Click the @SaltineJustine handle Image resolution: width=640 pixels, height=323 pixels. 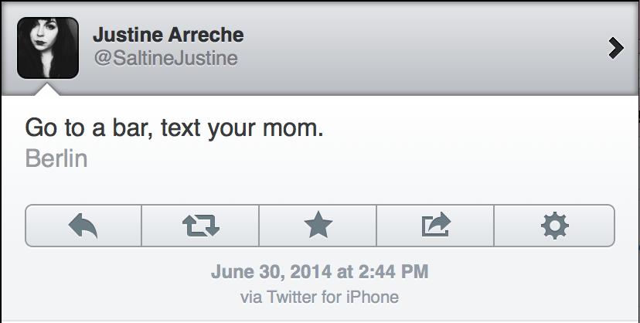pos(165,59)
